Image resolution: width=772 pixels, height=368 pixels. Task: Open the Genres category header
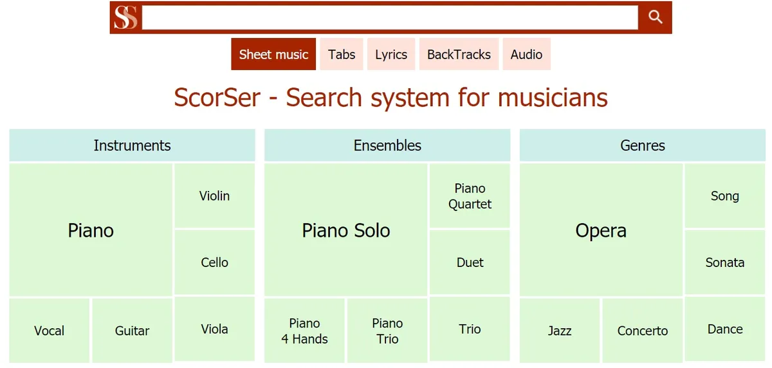pyautogui.click(x=643, y=145)
